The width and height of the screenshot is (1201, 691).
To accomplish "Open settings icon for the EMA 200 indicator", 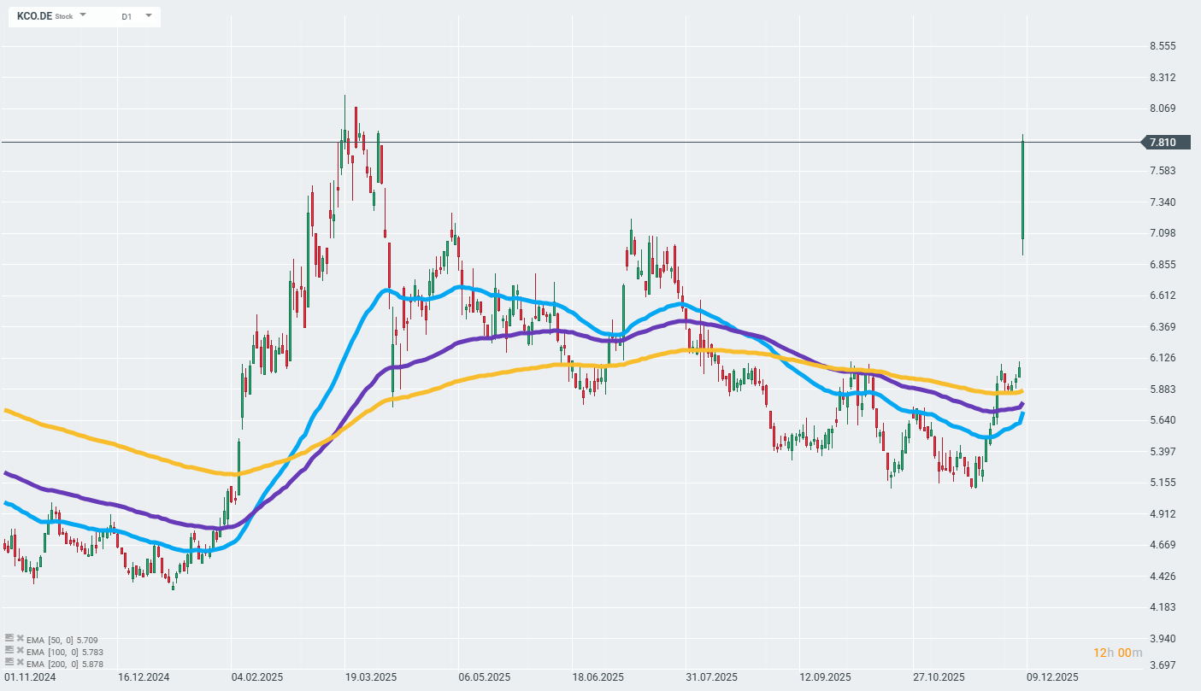I will pyautogui.click(x=9, y=662).
